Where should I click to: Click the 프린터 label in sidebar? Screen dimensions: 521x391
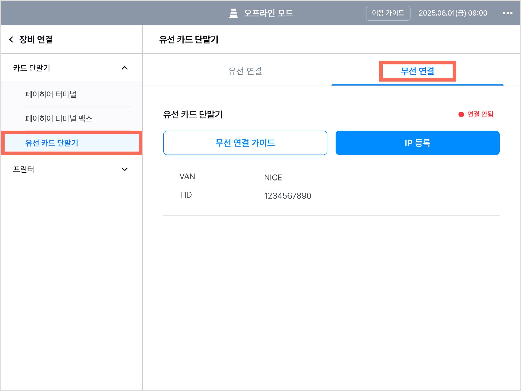coord(24,169)
